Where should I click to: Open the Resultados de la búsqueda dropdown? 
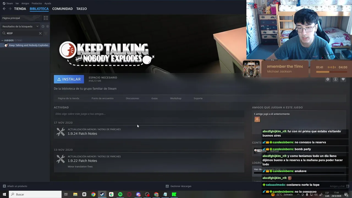click(20, 26)
